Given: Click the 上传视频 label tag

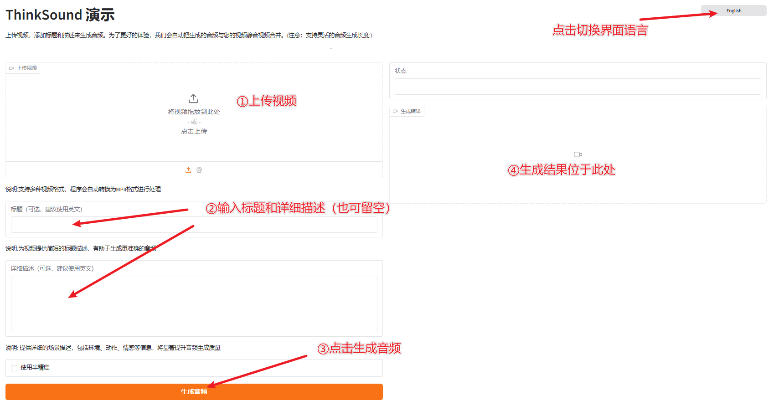Looking at the screenshot, I should coord(23,68).
